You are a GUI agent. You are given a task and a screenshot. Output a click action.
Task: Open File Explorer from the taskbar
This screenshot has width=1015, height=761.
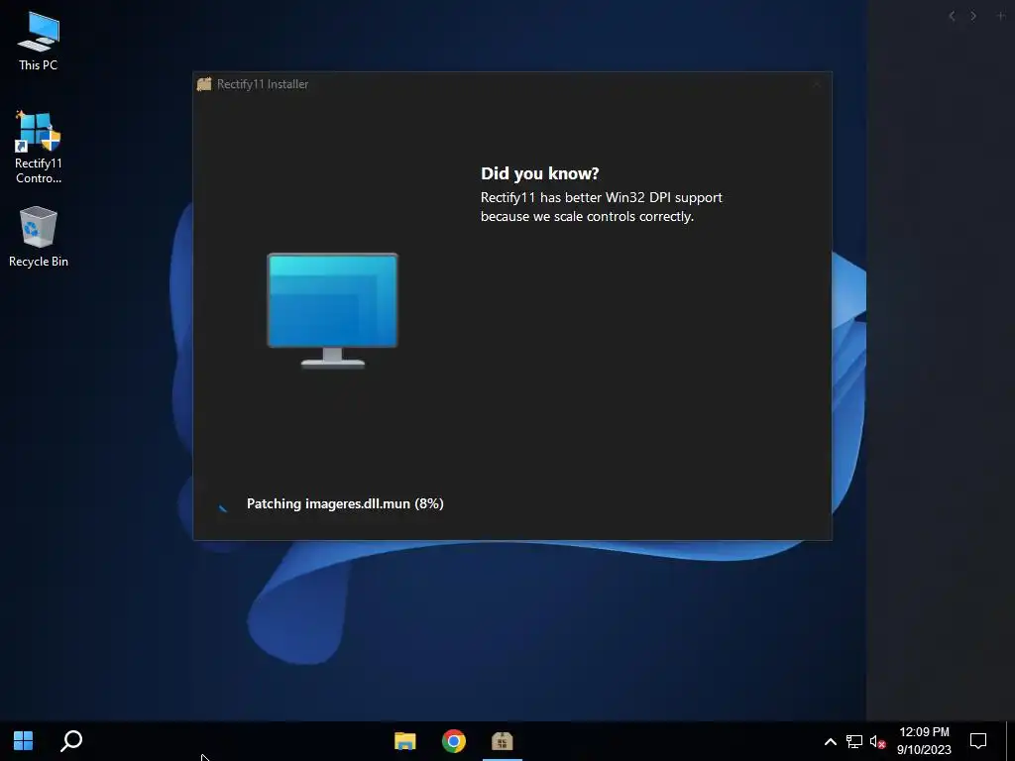point(405,740)
